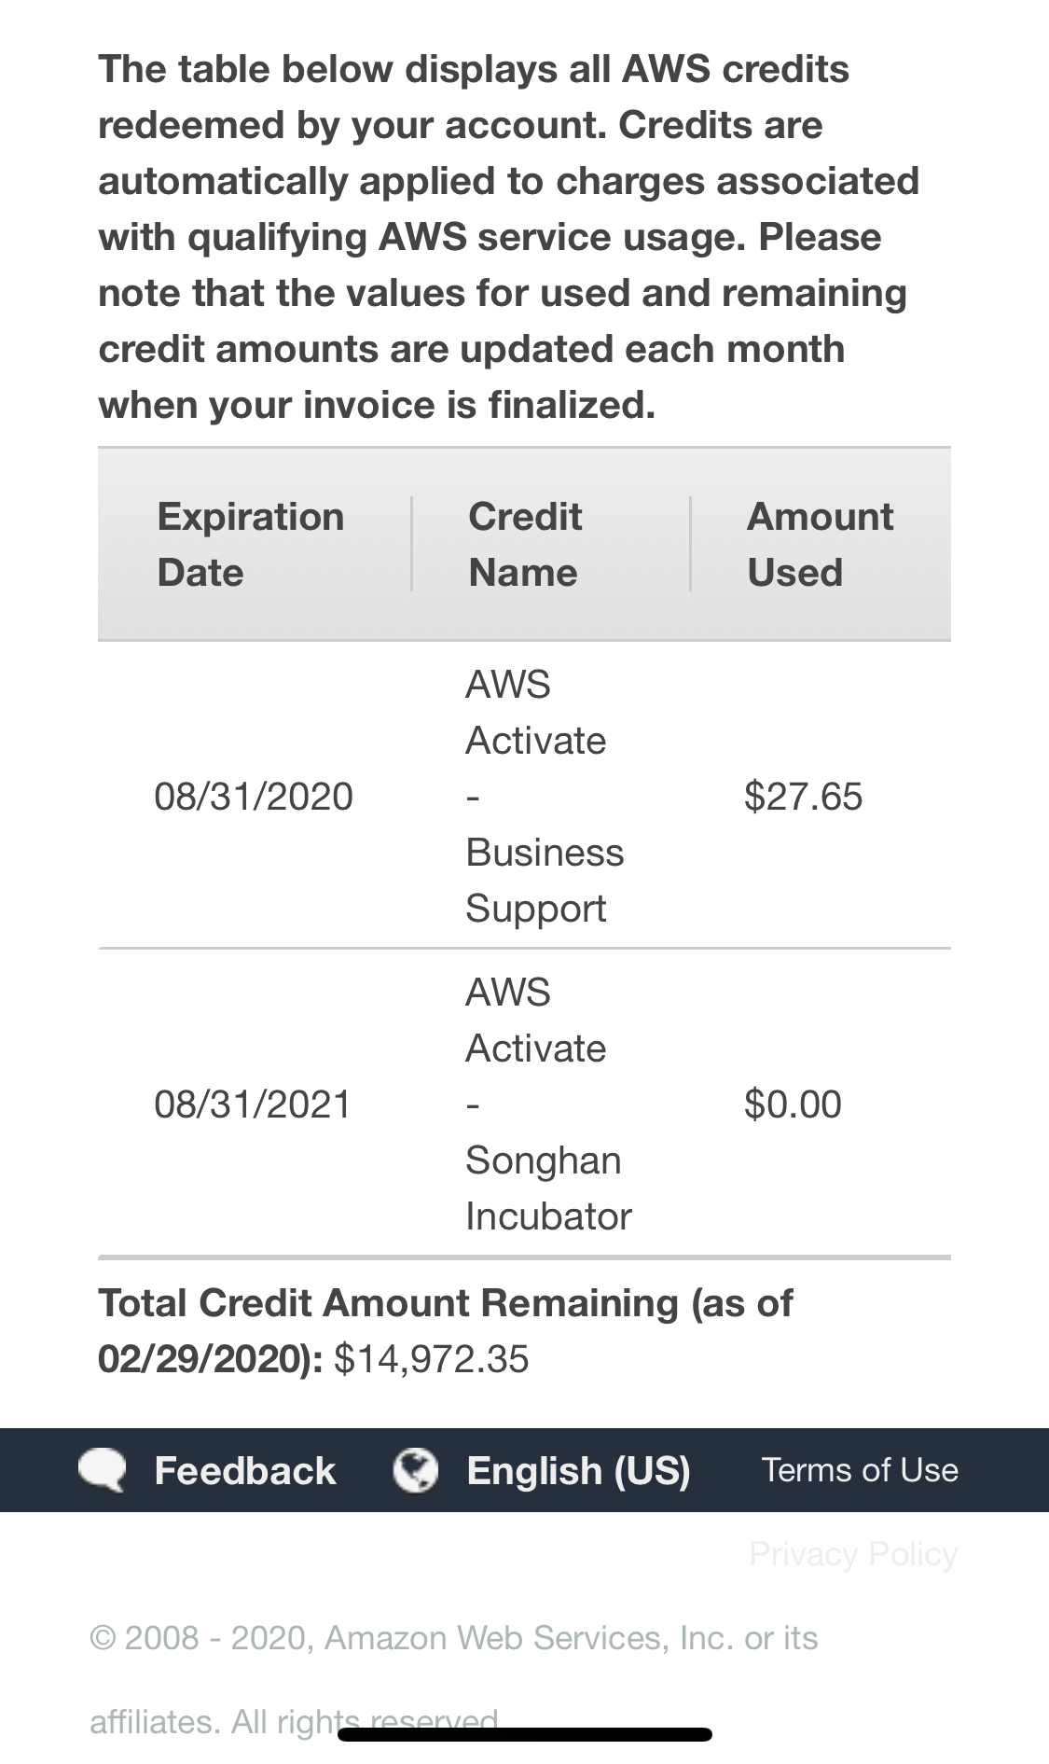The height and width of the screenshot is (1764, 1049).
Task: Click the $0.00 amount used value
Action: coord(793,1104)
